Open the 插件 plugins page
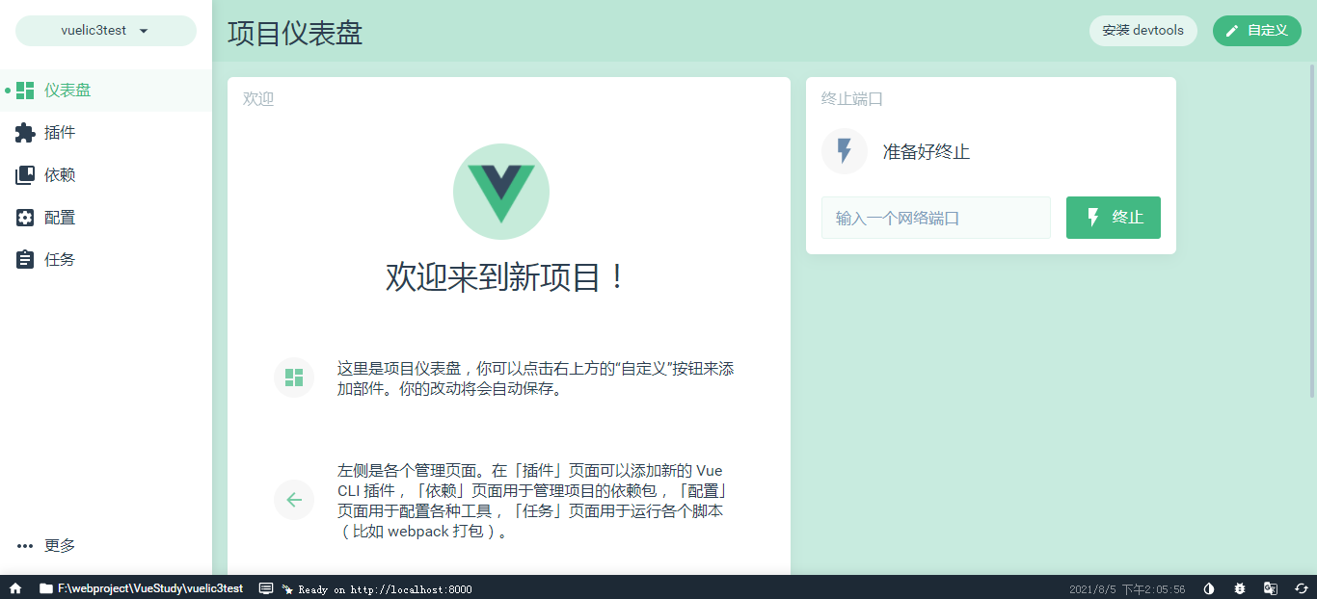This screenshot has width=1317, height=599. [x=60, y=133]
